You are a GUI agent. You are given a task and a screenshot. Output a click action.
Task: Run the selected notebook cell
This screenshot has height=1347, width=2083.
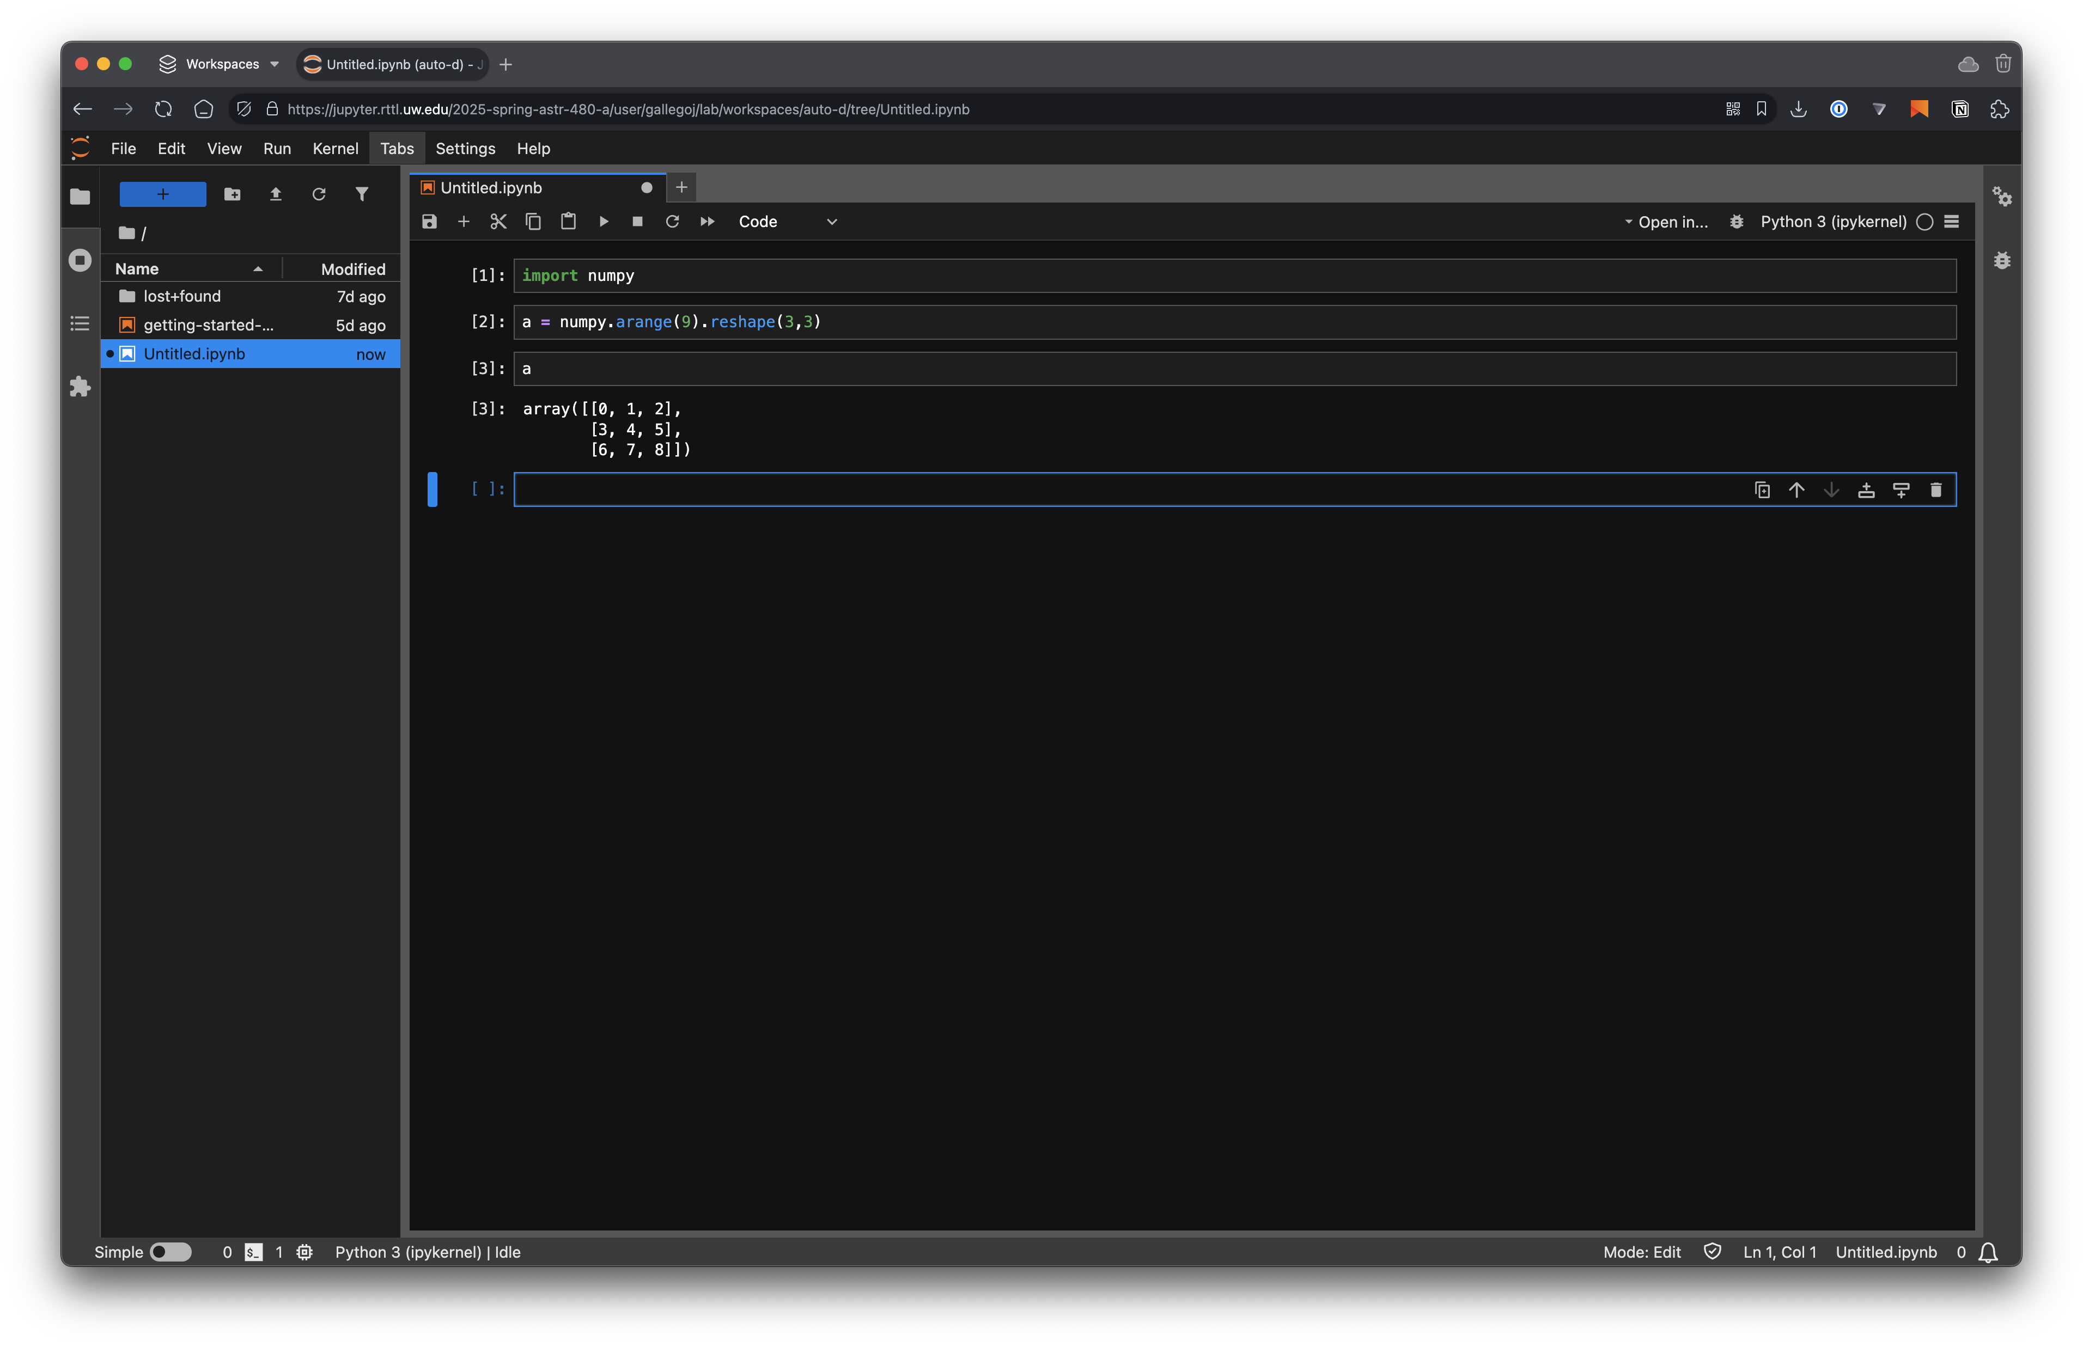[x=603, y=221]
